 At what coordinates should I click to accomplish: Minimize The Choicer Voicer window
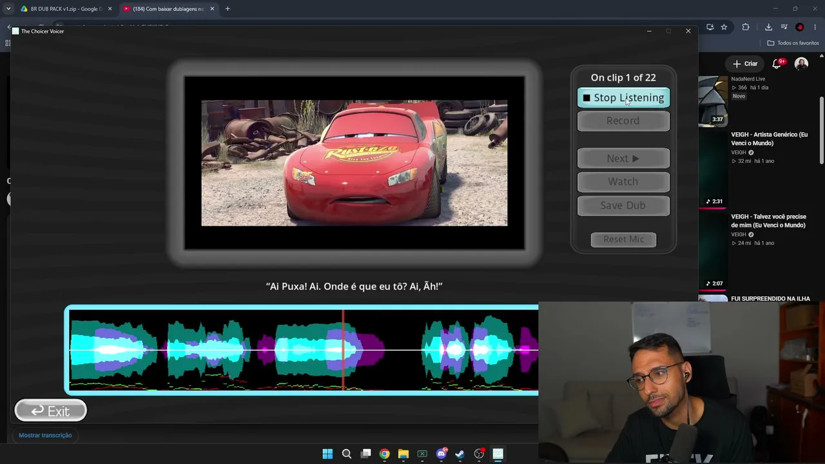tap(649, 31)
